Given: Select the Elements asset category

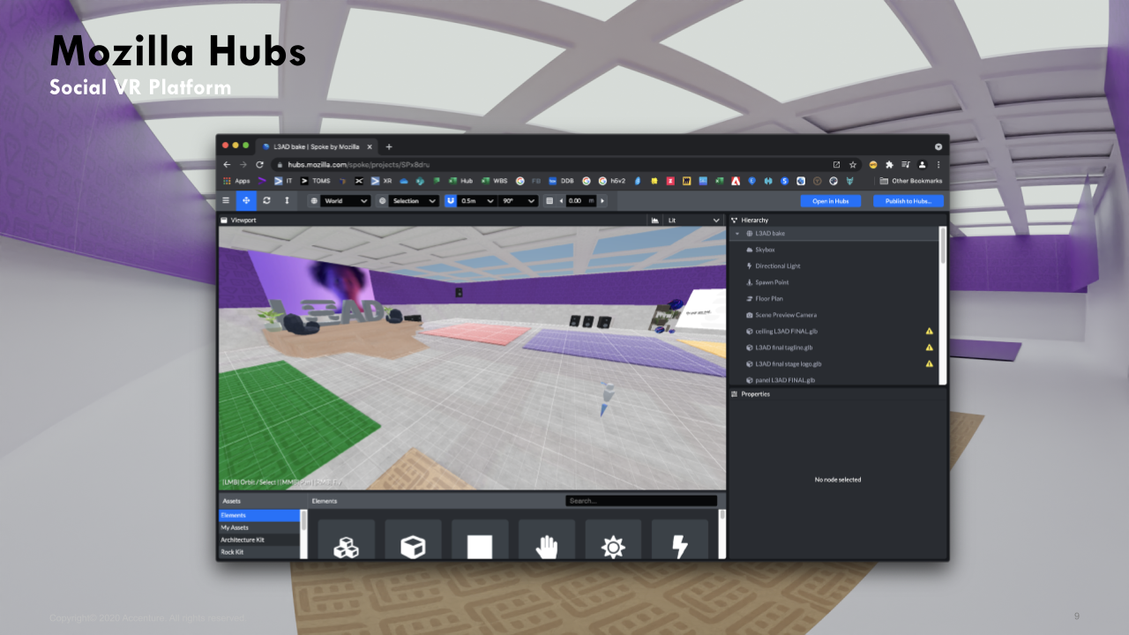Looking at the screenshot, I should [259, 515].
